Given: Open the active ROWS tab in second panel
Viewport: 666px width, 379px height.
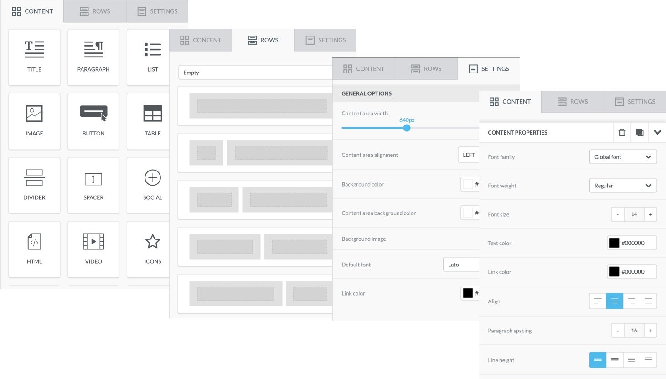Looking at the screenshot, I should point(263,40).
